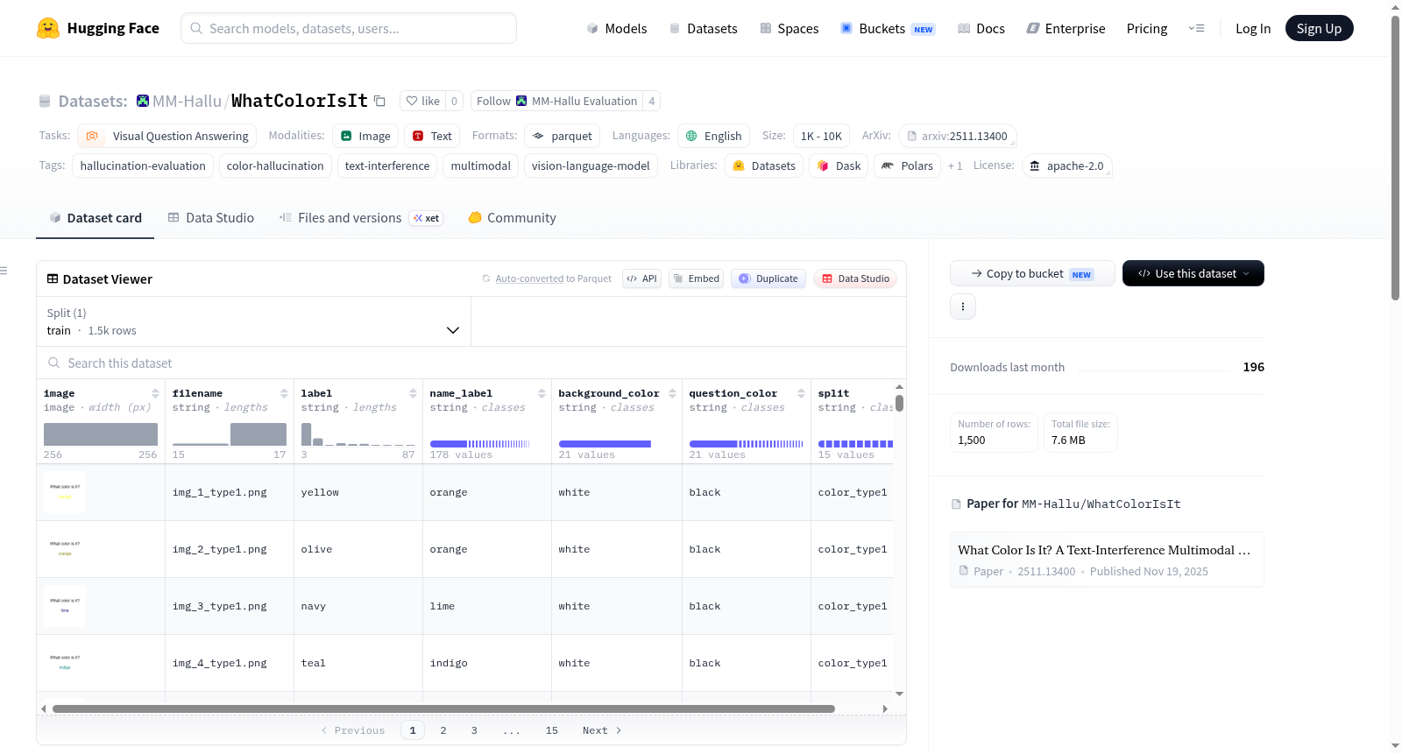This screenshot has height=754, width=1402.
Task: Click the heart like button
Action: 422,101
